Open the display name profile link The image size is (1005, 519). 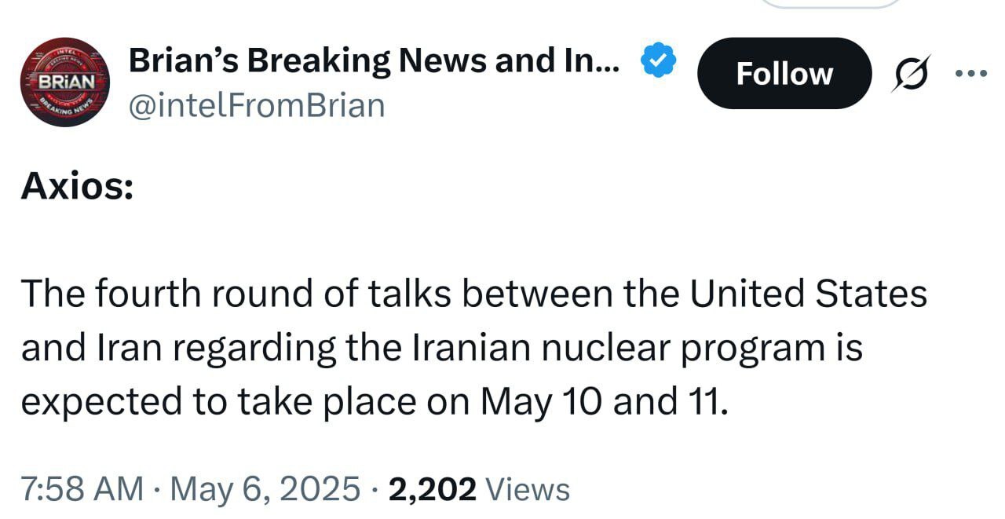coord(375,60)
